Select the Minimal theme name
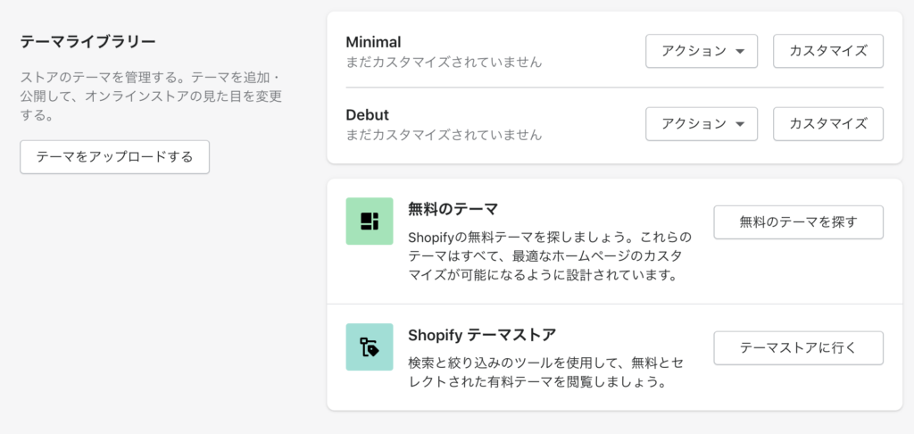Viewport: 914px width, 434px height. (373, 43)
